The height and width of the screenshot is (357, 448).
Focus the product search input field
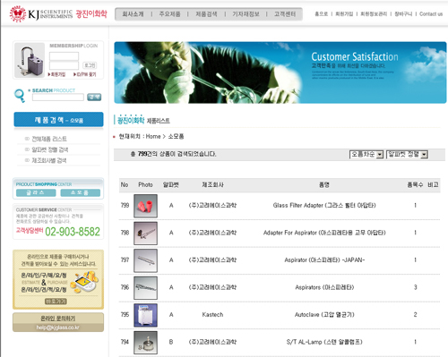[x=58, y=97]
